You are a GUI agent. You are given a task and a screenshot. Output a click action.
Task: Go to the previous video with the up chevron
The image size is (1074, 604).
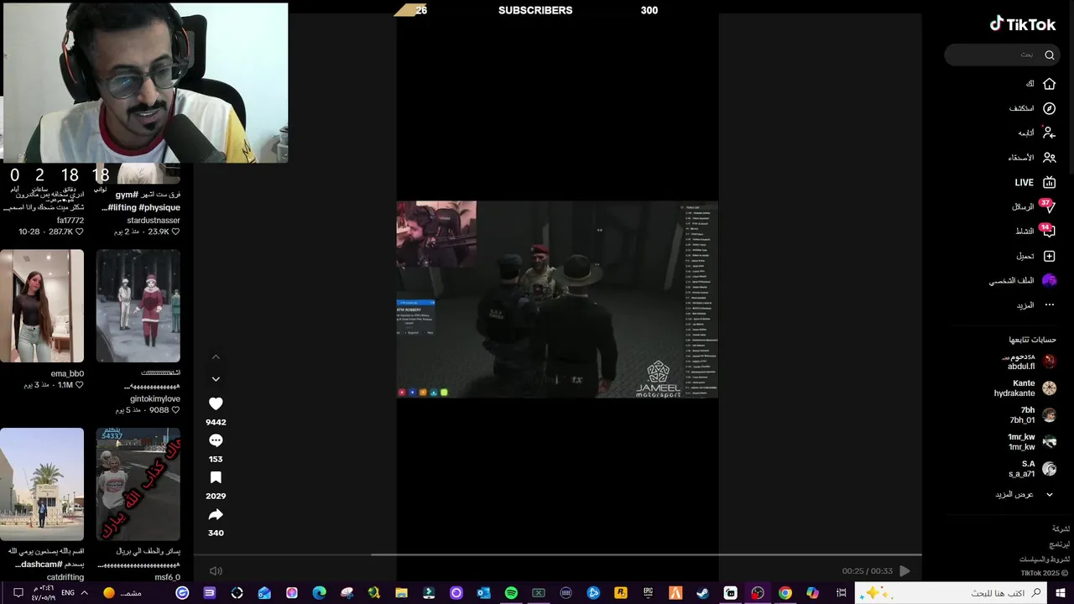pyautogui.click(x=216, y=357)
